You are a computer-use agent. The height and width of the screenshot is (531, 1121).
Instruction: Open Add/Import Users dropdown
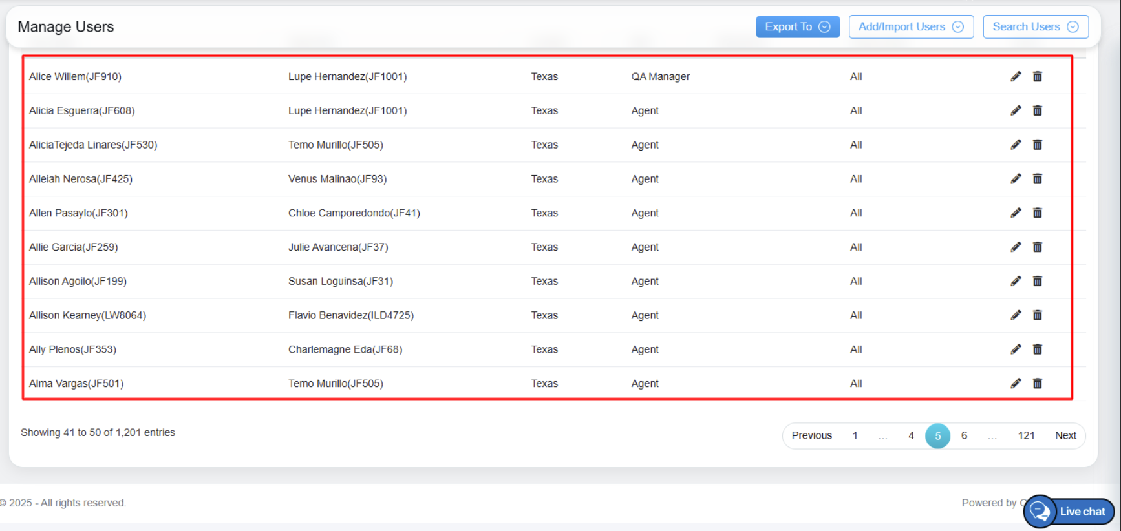pos(910,27)
